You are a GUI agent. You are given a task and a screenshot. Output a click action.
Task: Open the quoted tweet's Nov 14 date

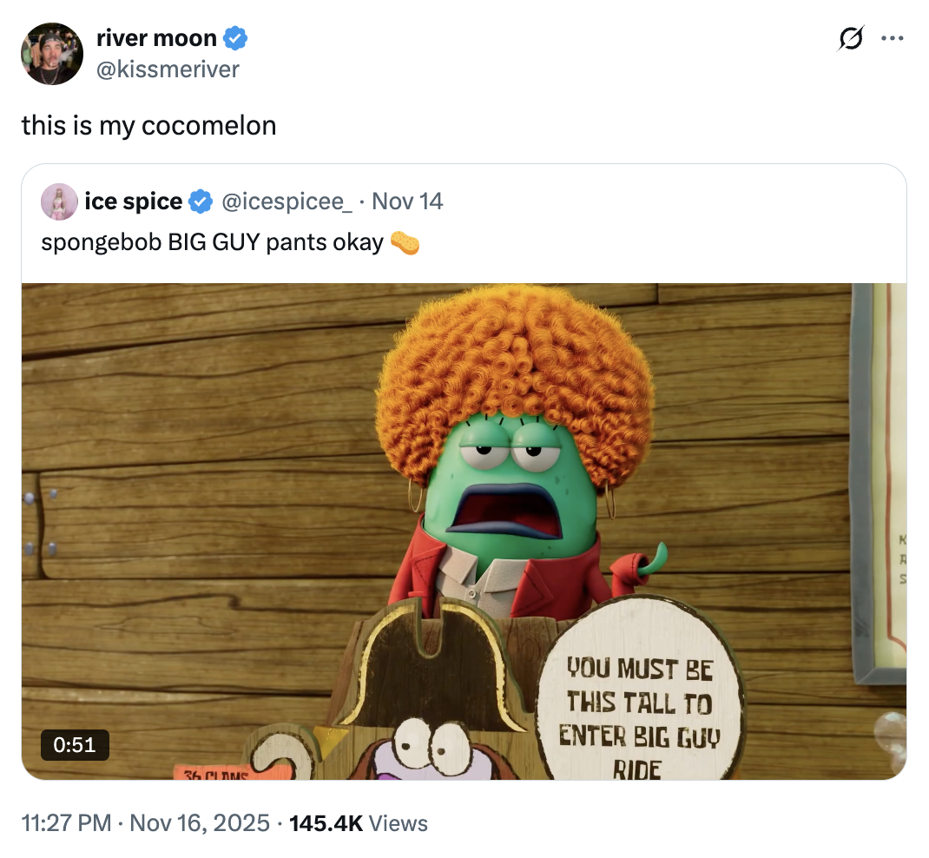tap(407, 202)
